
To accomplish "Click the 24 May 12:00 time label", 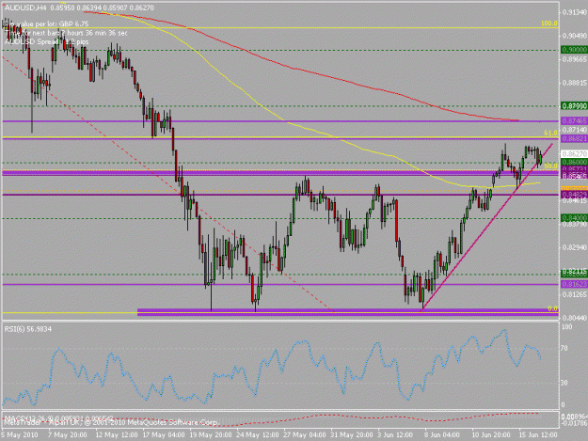I will tap(258, 435).
